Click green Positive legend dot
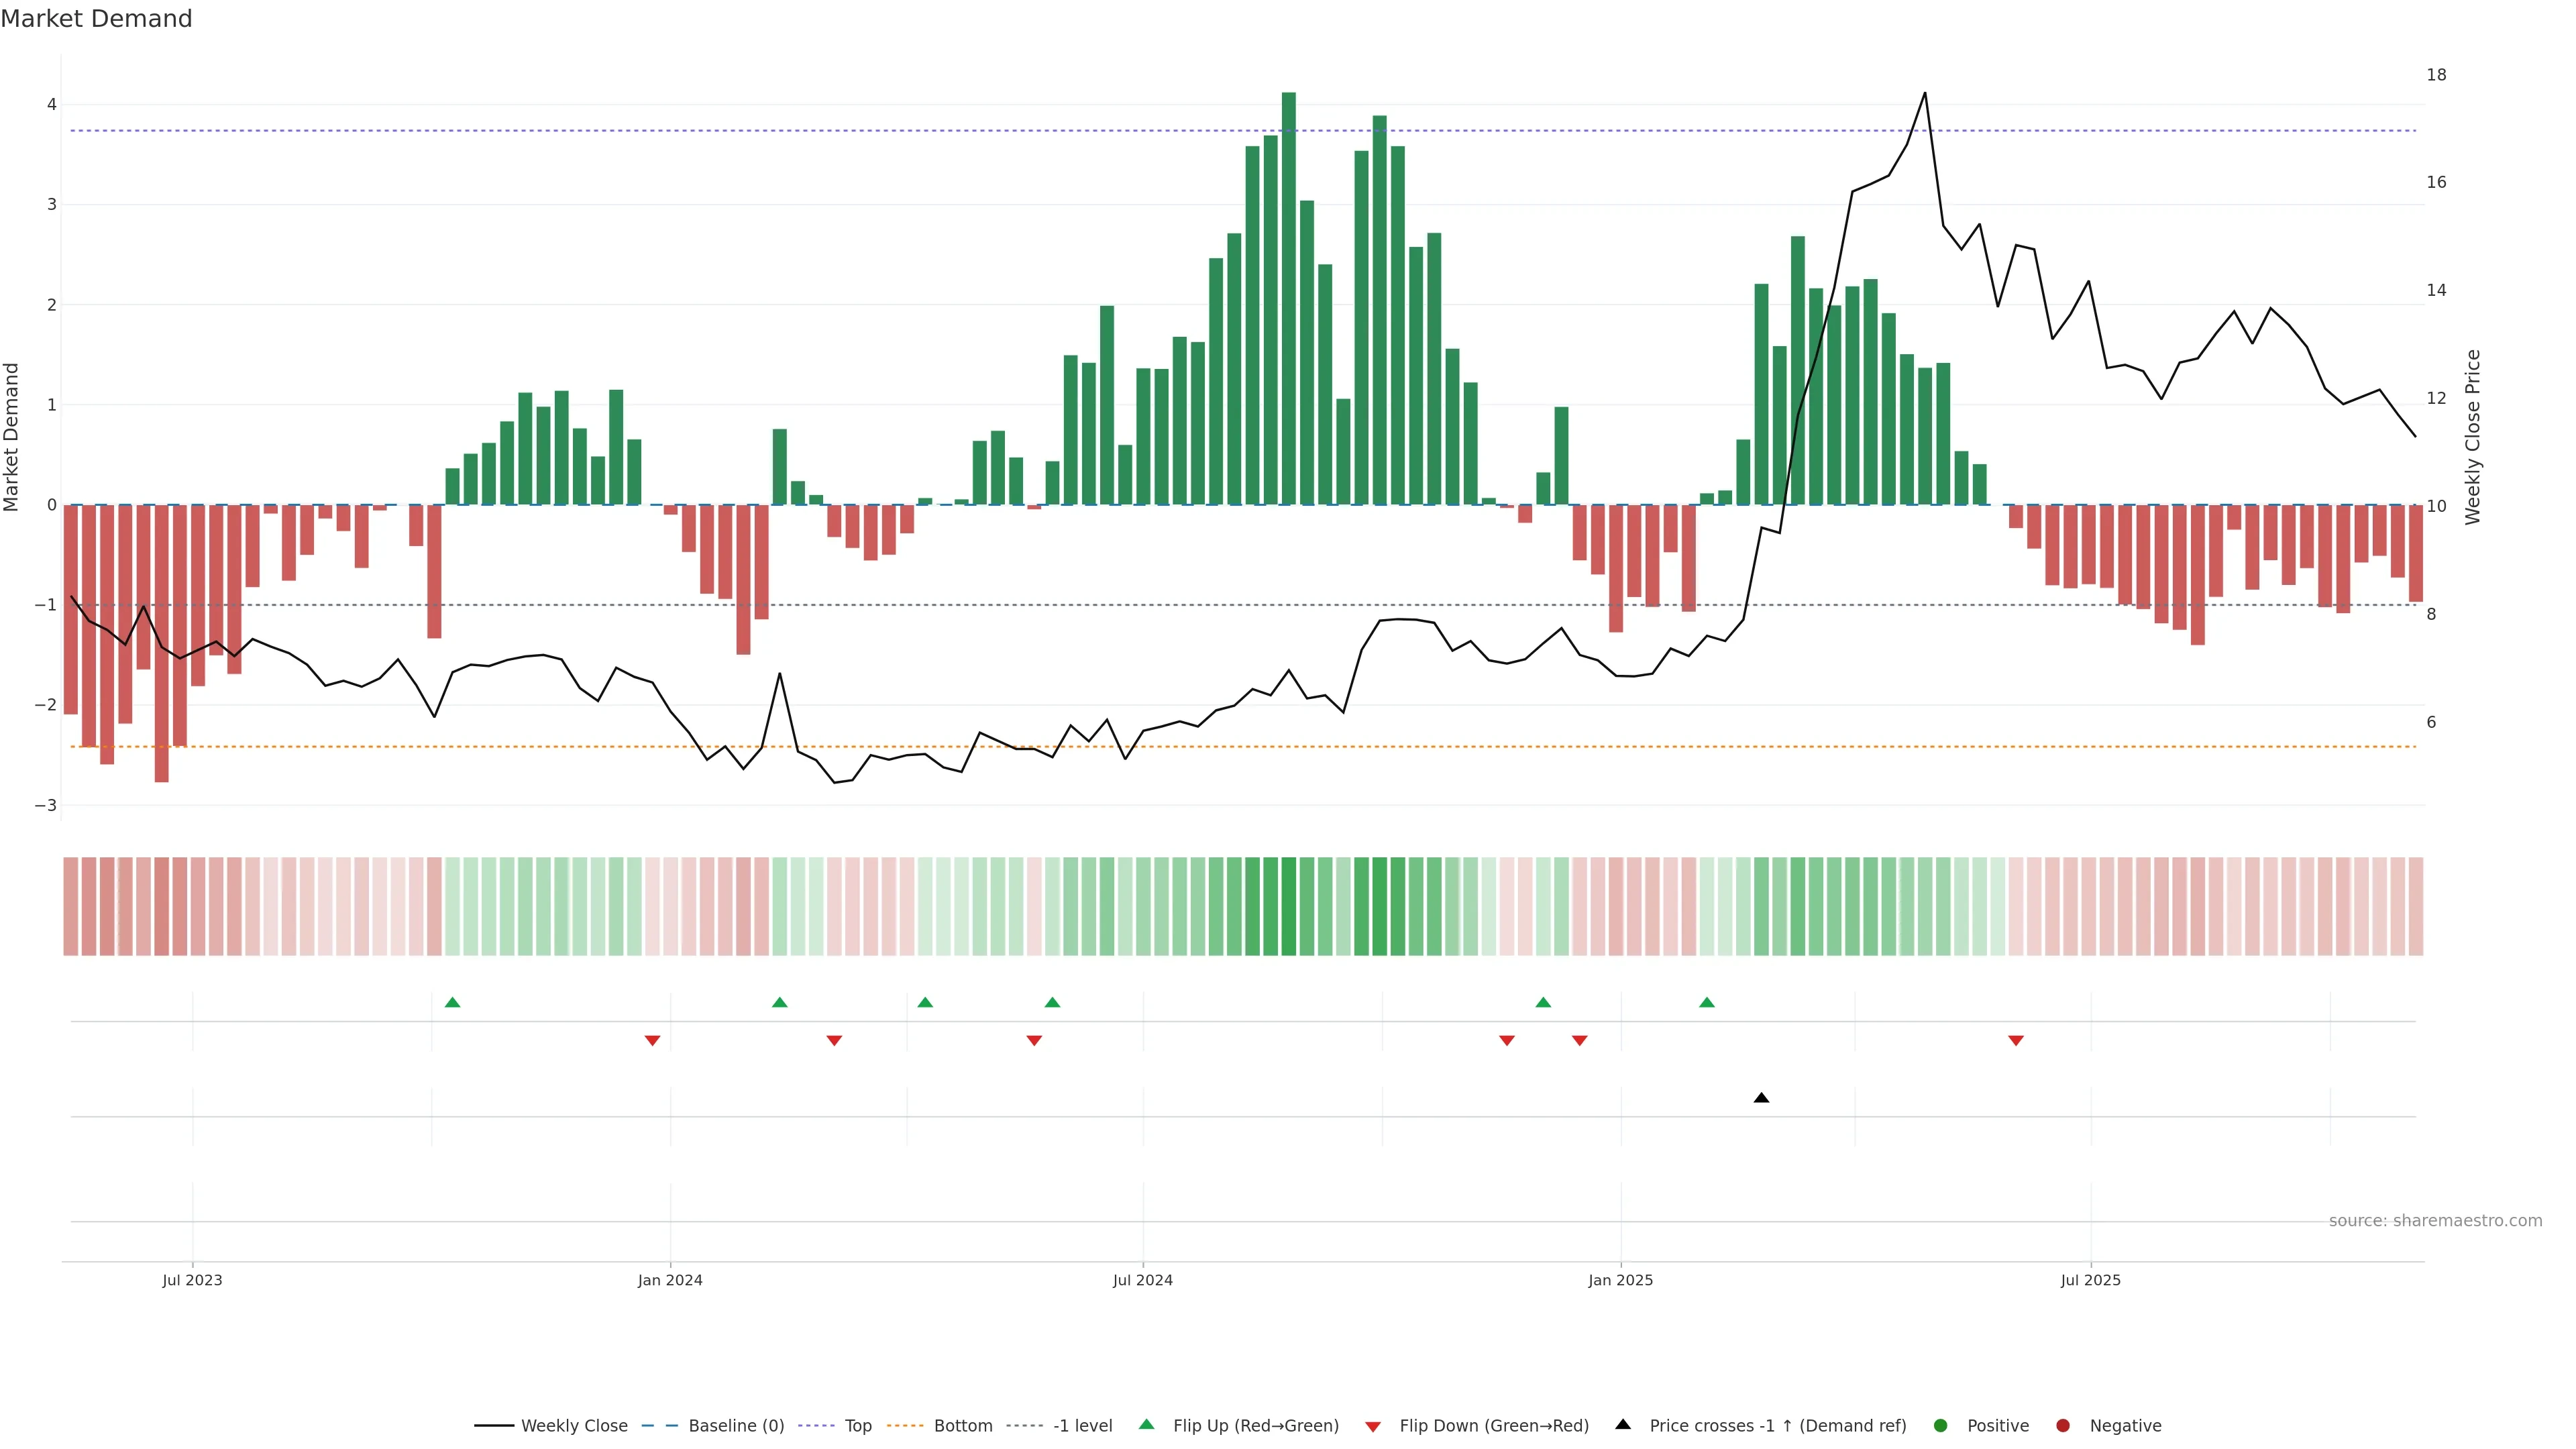 (1941, 1426)
